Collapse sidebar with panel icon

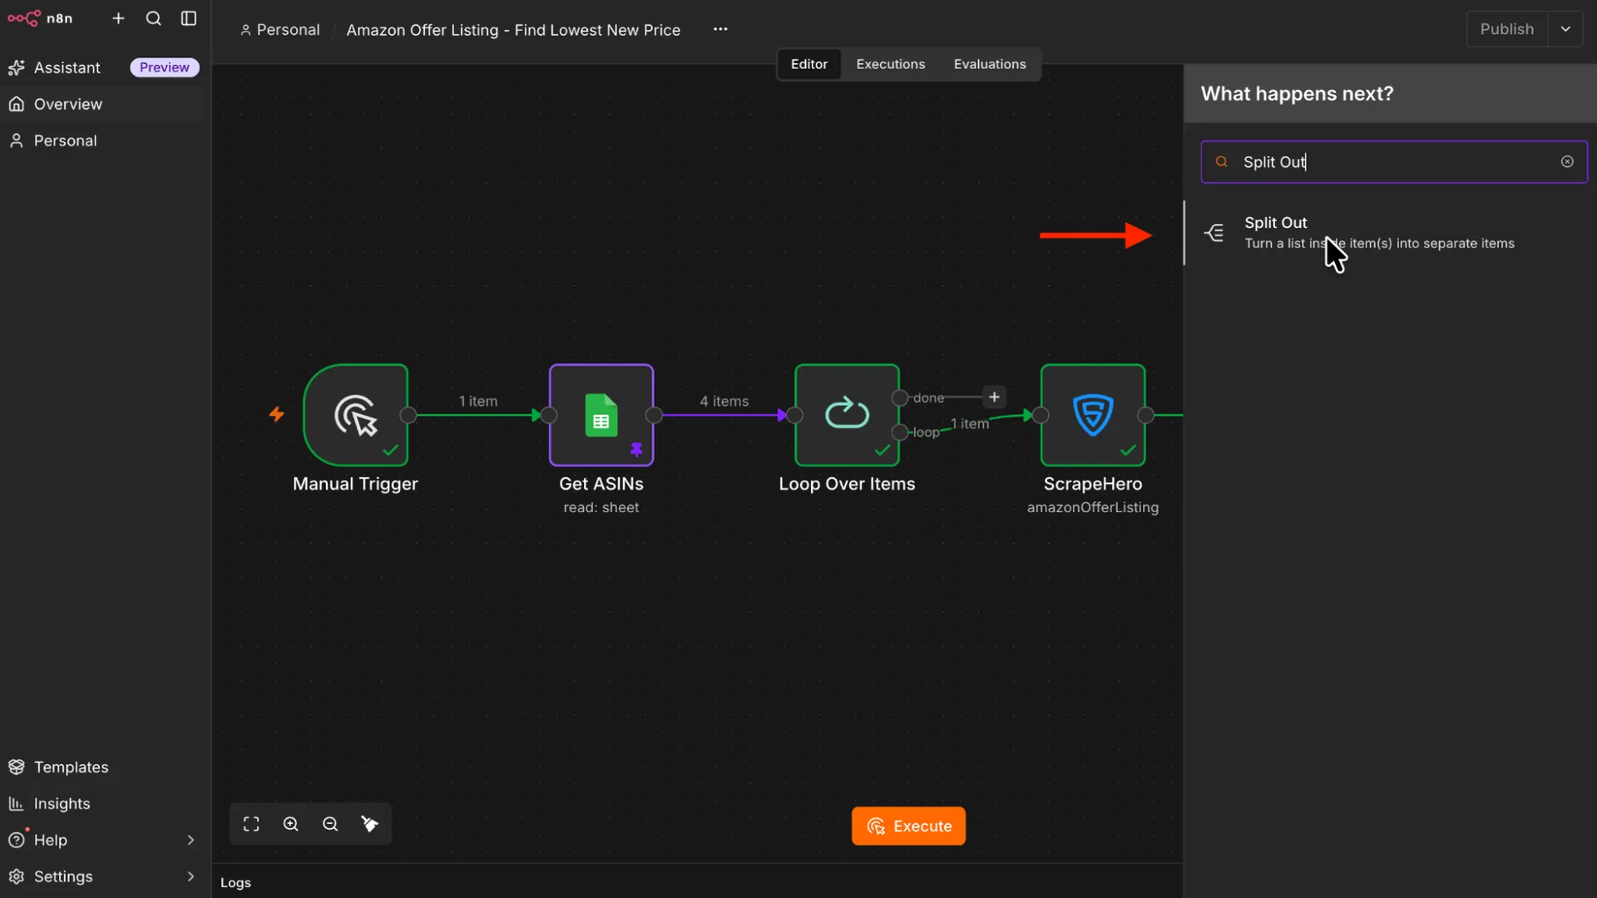point(189,18)
